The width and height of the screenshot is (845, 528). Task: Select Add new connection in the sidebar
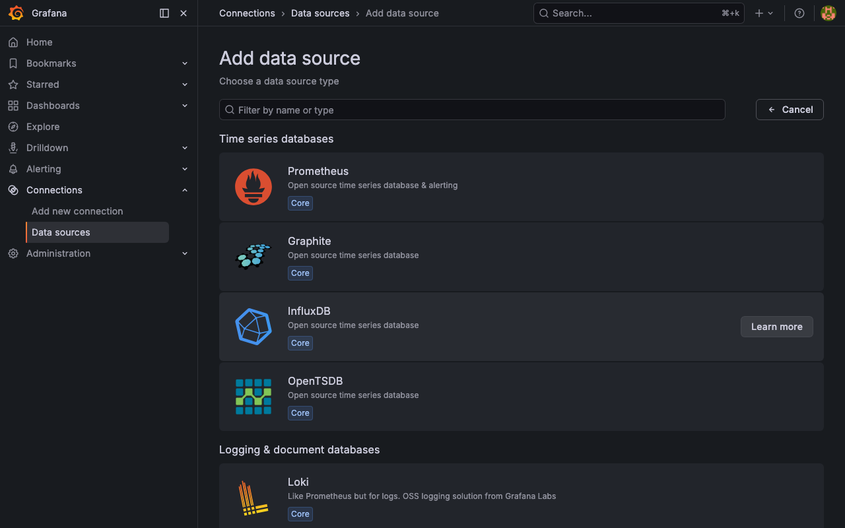click(x=77, y=211)
